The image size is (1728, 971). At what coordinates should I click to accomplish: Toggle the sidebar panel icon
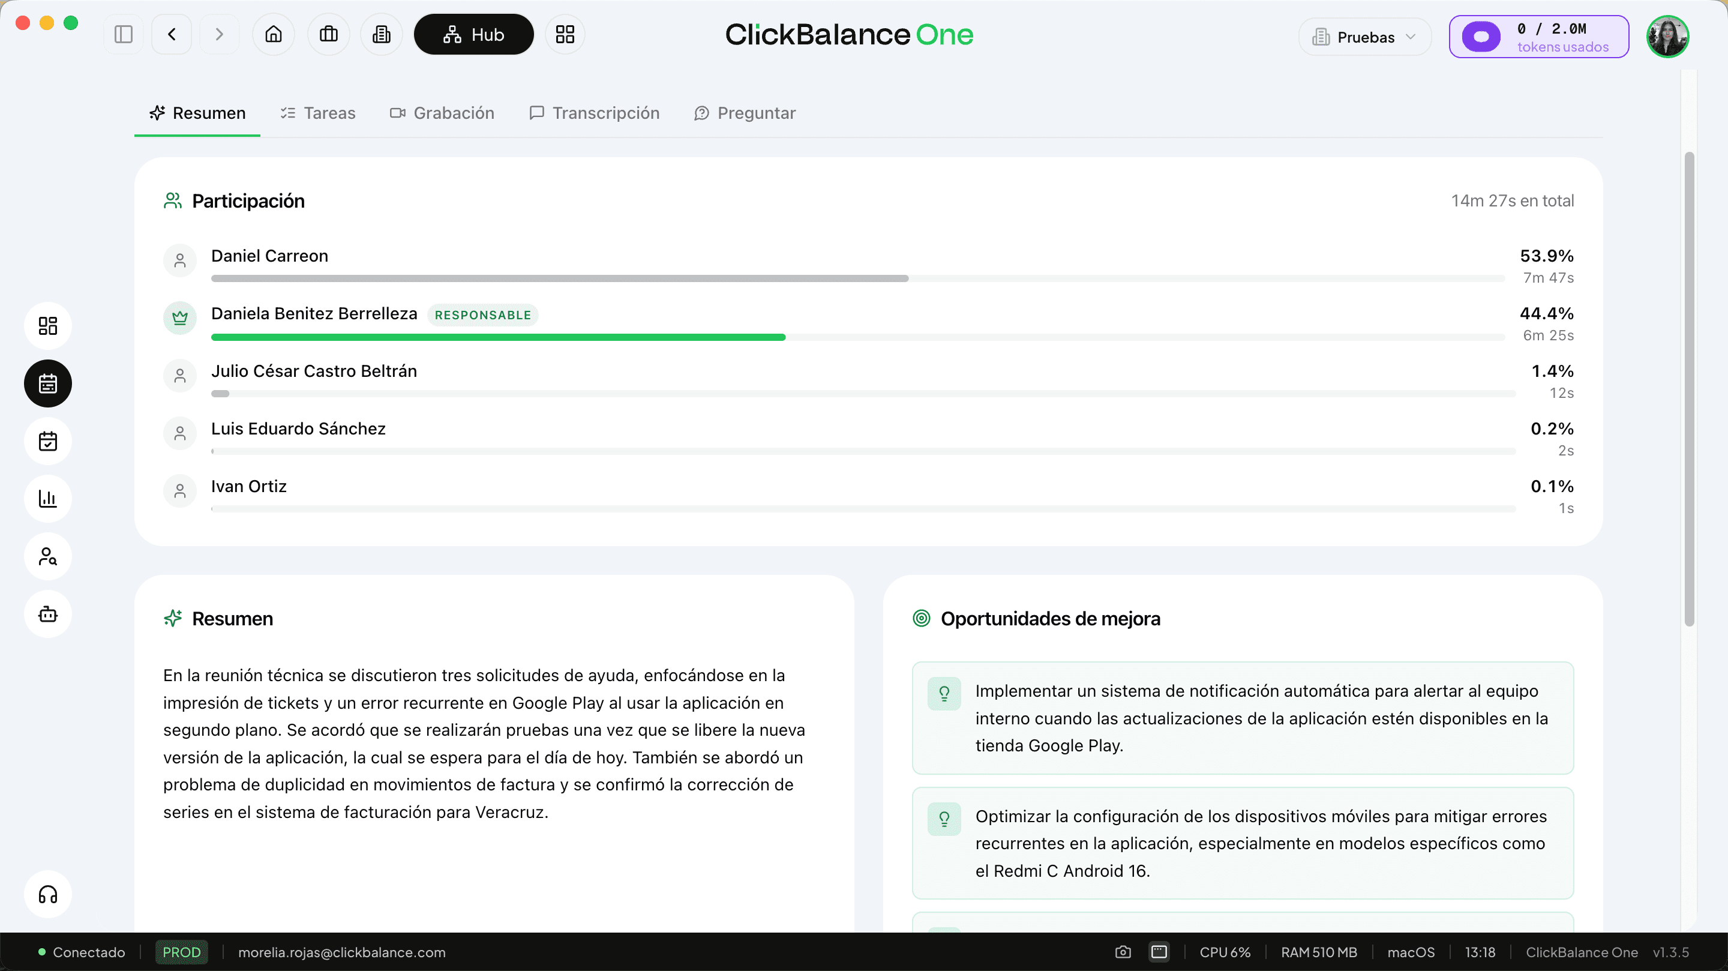tap(124, 34)
